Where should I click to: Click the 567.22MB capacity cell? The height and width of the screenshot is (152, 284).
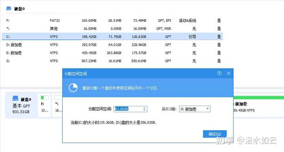pyautogui.click(x=89, y=61)
